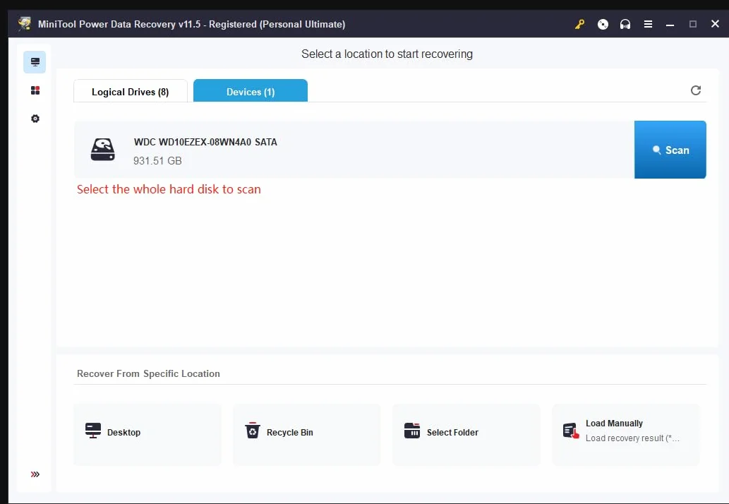Image resolution: width=729 pixels, height=504 pixels.
Task: Click Select Folder option
Action: coord(466,434)
